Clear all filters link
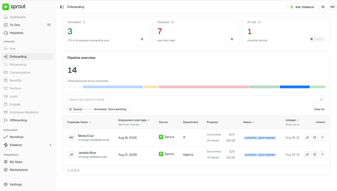The height and width of the screenshot is (191, 337). point(319,109)
